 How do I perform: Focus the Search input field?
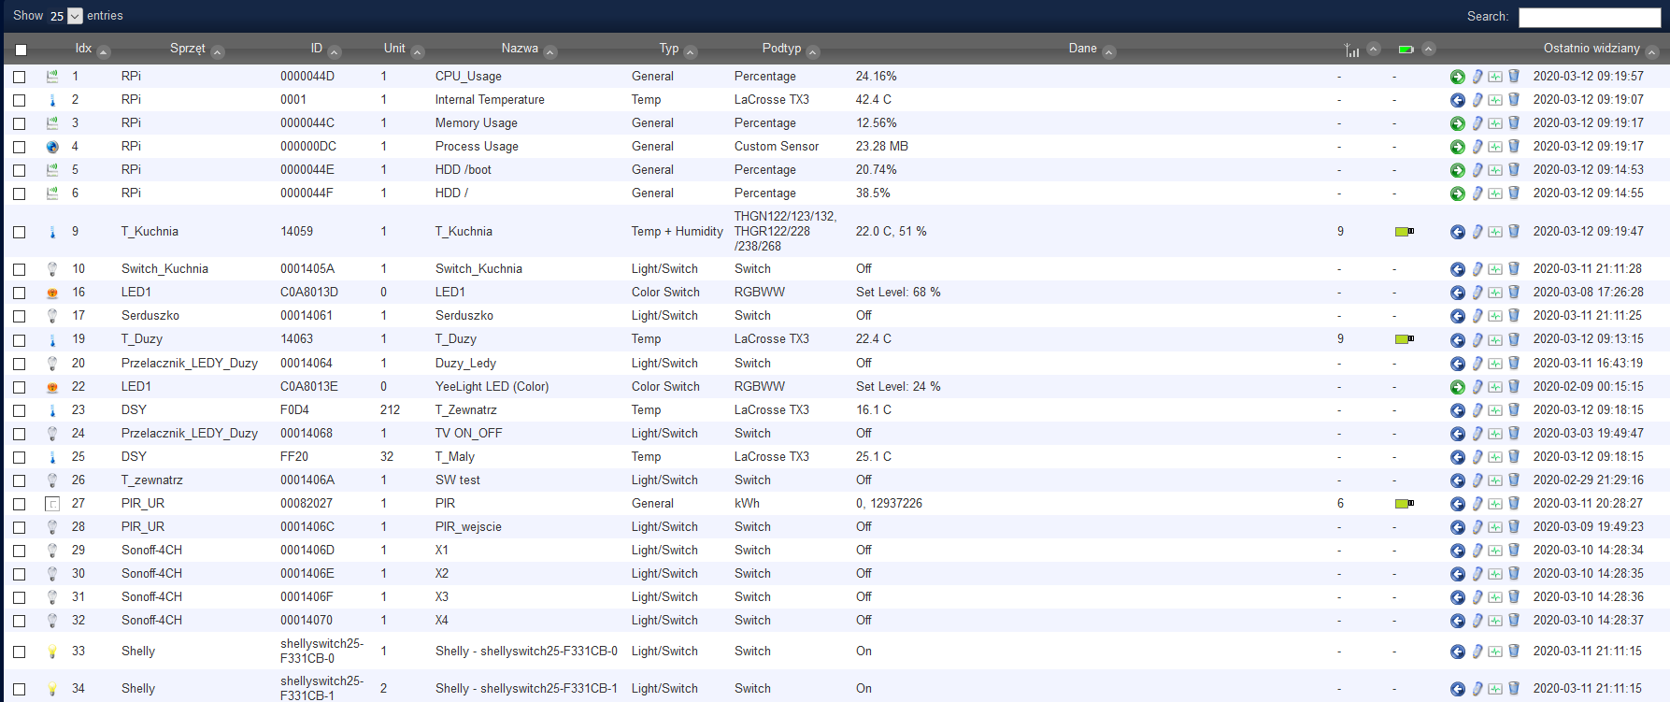pyautogui.click(x=1589, y=17)
